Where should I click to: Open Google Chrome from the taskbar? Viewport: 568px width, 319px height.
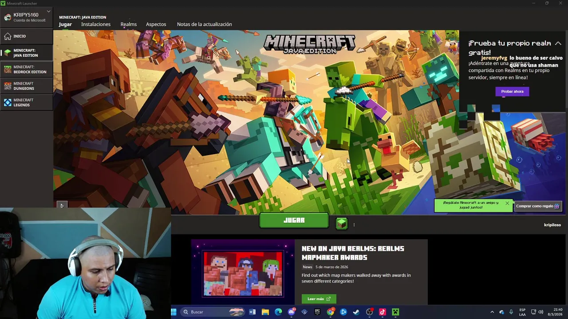(x=331, y=312)
